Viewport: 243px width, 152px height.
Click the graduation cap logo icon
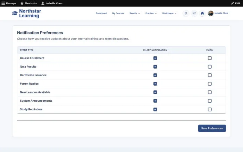[15, 13]
